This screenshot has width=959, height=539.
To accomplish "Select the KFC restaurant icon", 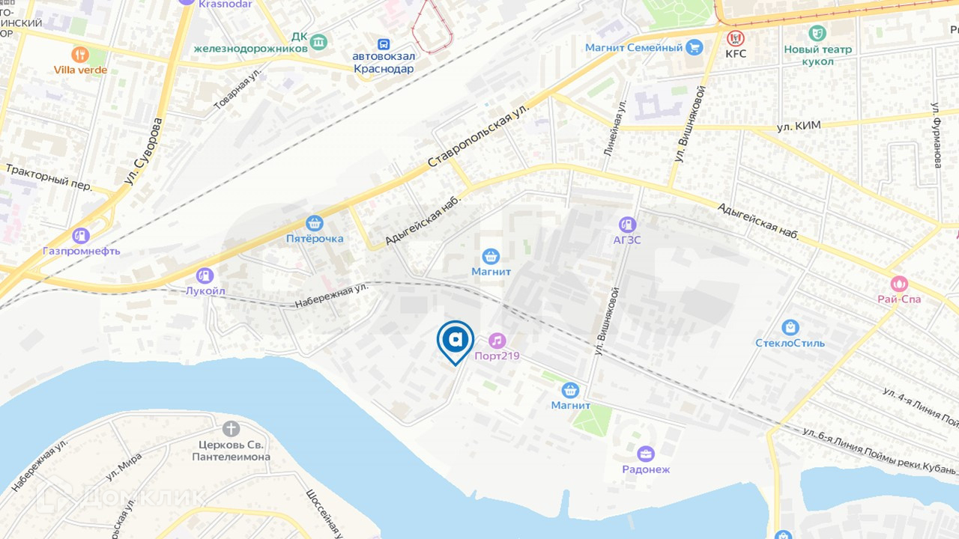I will 734,38.
